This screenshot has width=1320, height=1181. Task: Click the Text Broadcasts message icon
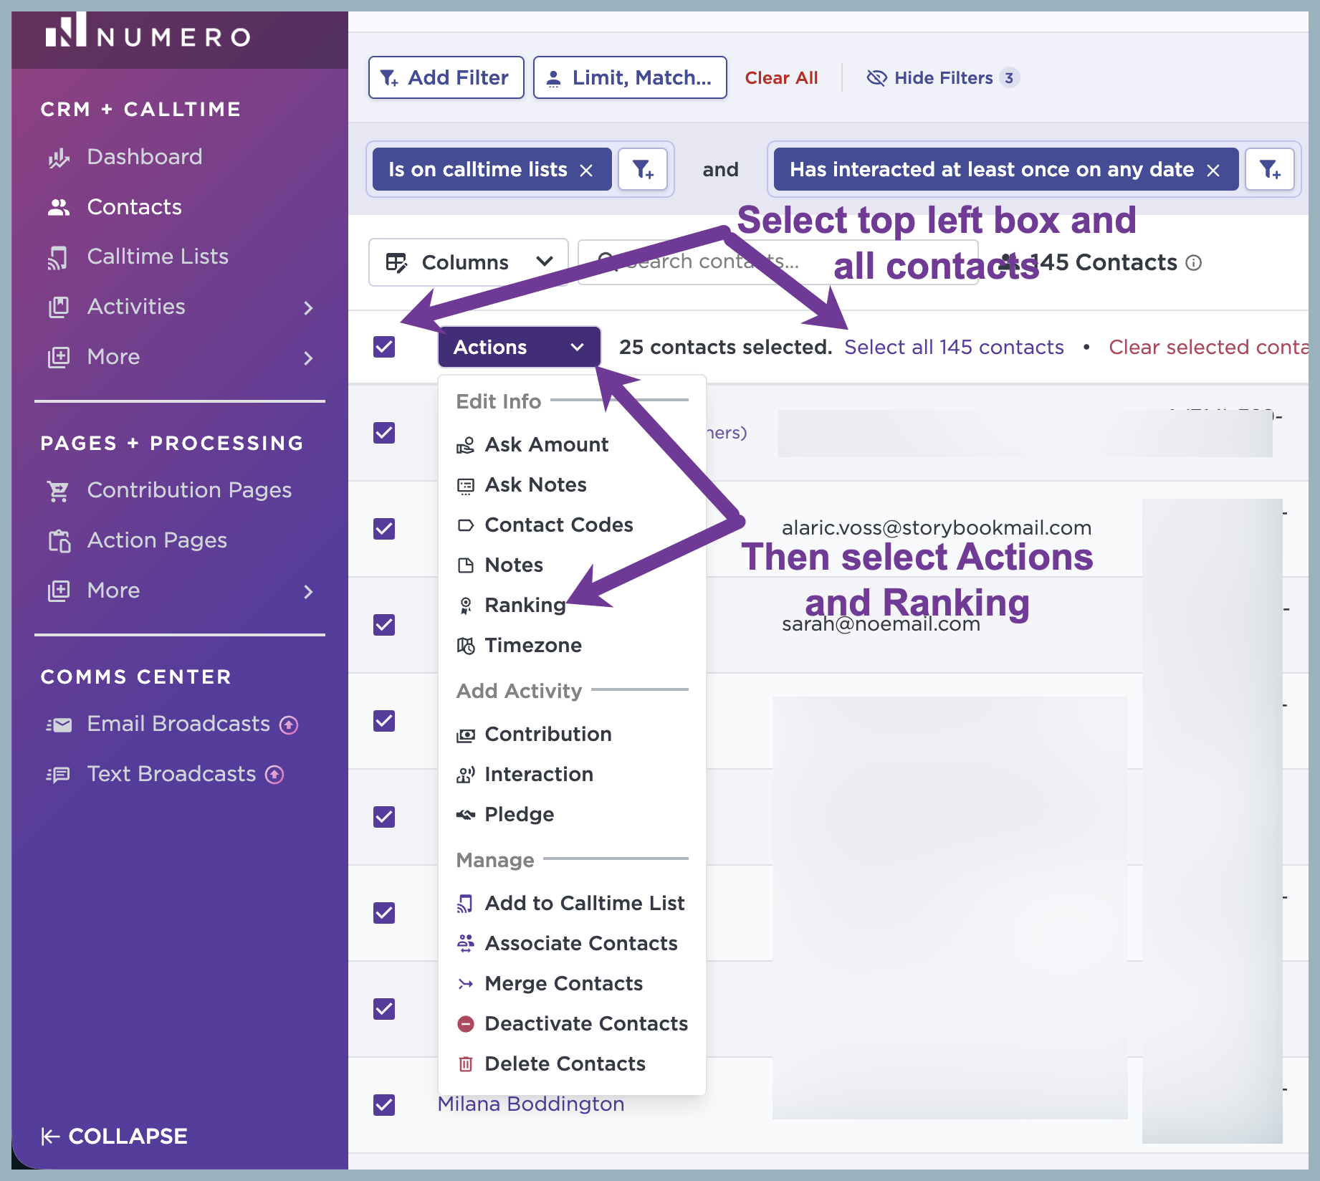(x=59, y=775)
